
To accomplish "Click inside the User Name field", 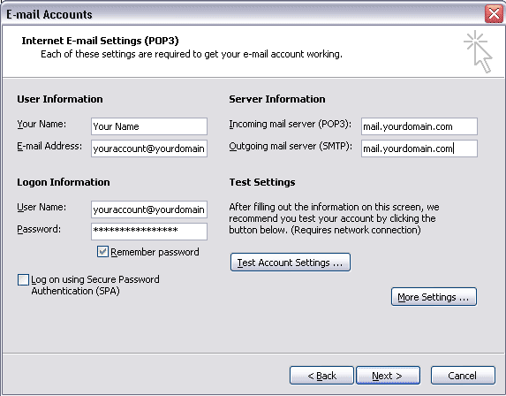I will [x=149, y=209].
